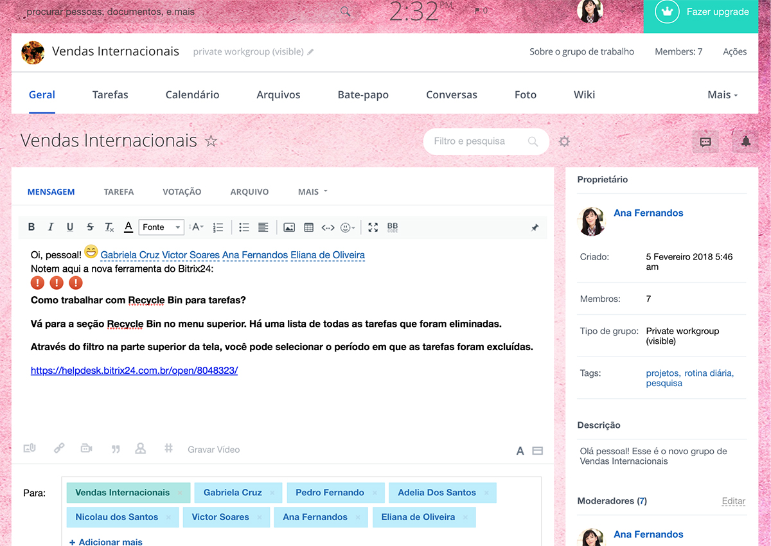Open the helpdesk.bitrix24.com.br link
The width and height of the screenshot is (771, 546).
134,371
